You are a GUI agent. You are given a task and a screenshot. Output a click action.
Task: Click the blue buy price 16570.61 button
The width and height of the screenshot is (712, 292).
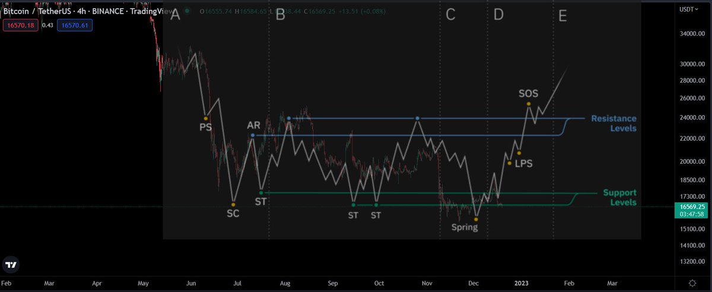click(x=75, y=24)
